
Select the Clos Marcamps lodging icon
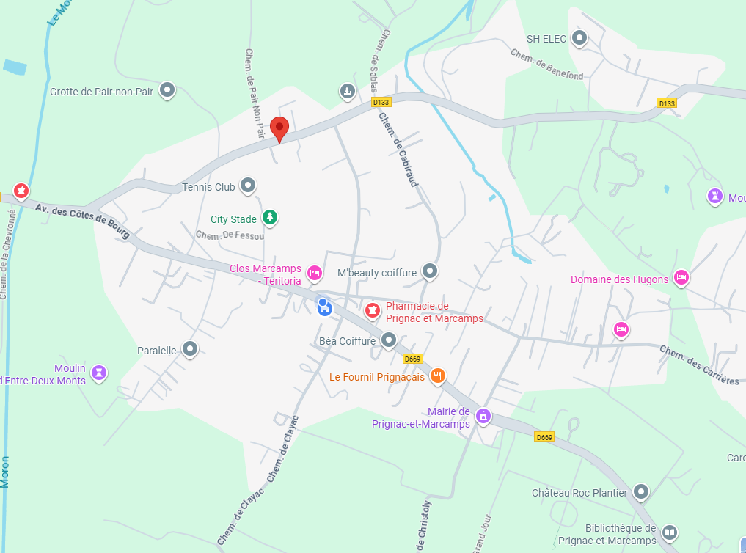[x=314, y=274]
